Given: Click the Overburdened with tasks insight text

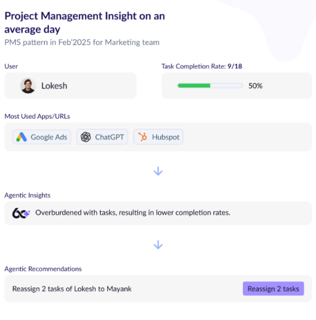Looking at the screenshot, I should pos(132,213).
